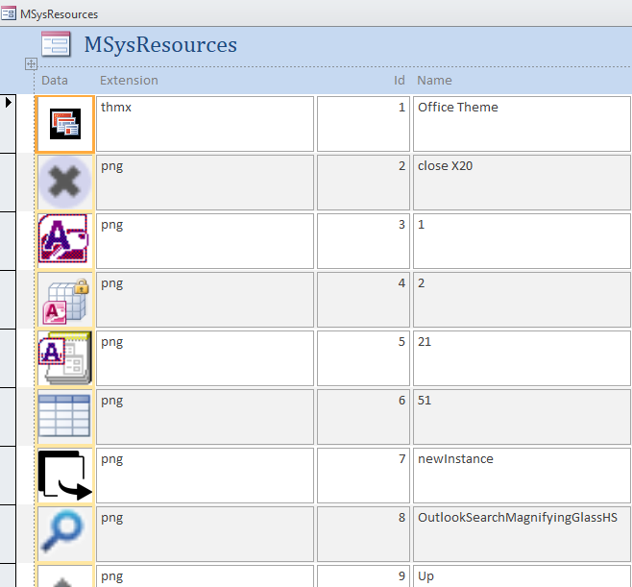Viewport: 632px width, 587px height.
Task: Click the name field containing 21
Action: pos(522,358)
